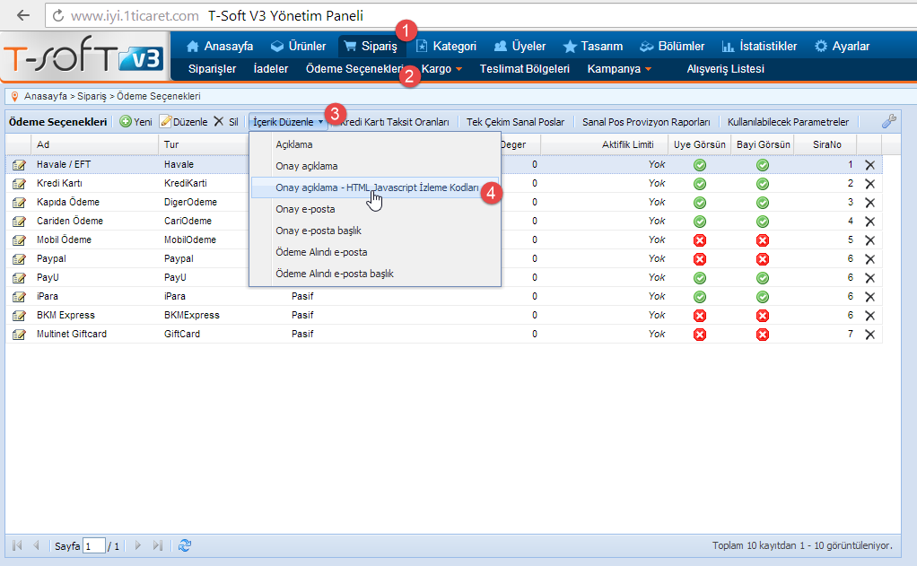Delete the iPara row with X

[x=869, y=296]
